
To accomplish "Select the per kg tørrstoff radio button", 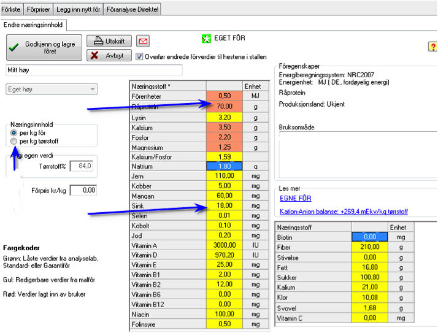I will (x=13, y=141).
